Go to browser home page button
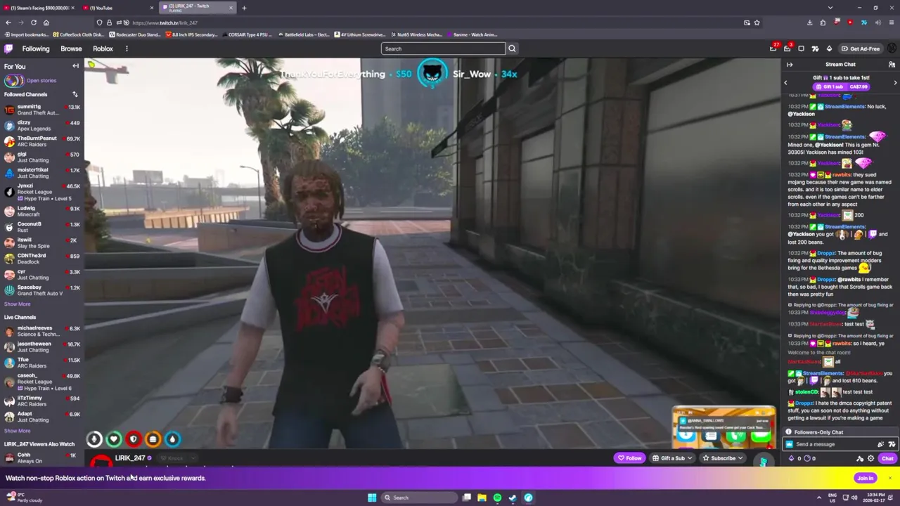The height and width of the screenshot is (506, 900). 46,22
